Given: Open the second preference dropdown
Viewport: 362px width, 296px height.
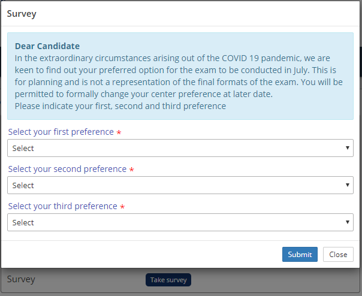Looking at the screenshot, I should pos(180,185).
